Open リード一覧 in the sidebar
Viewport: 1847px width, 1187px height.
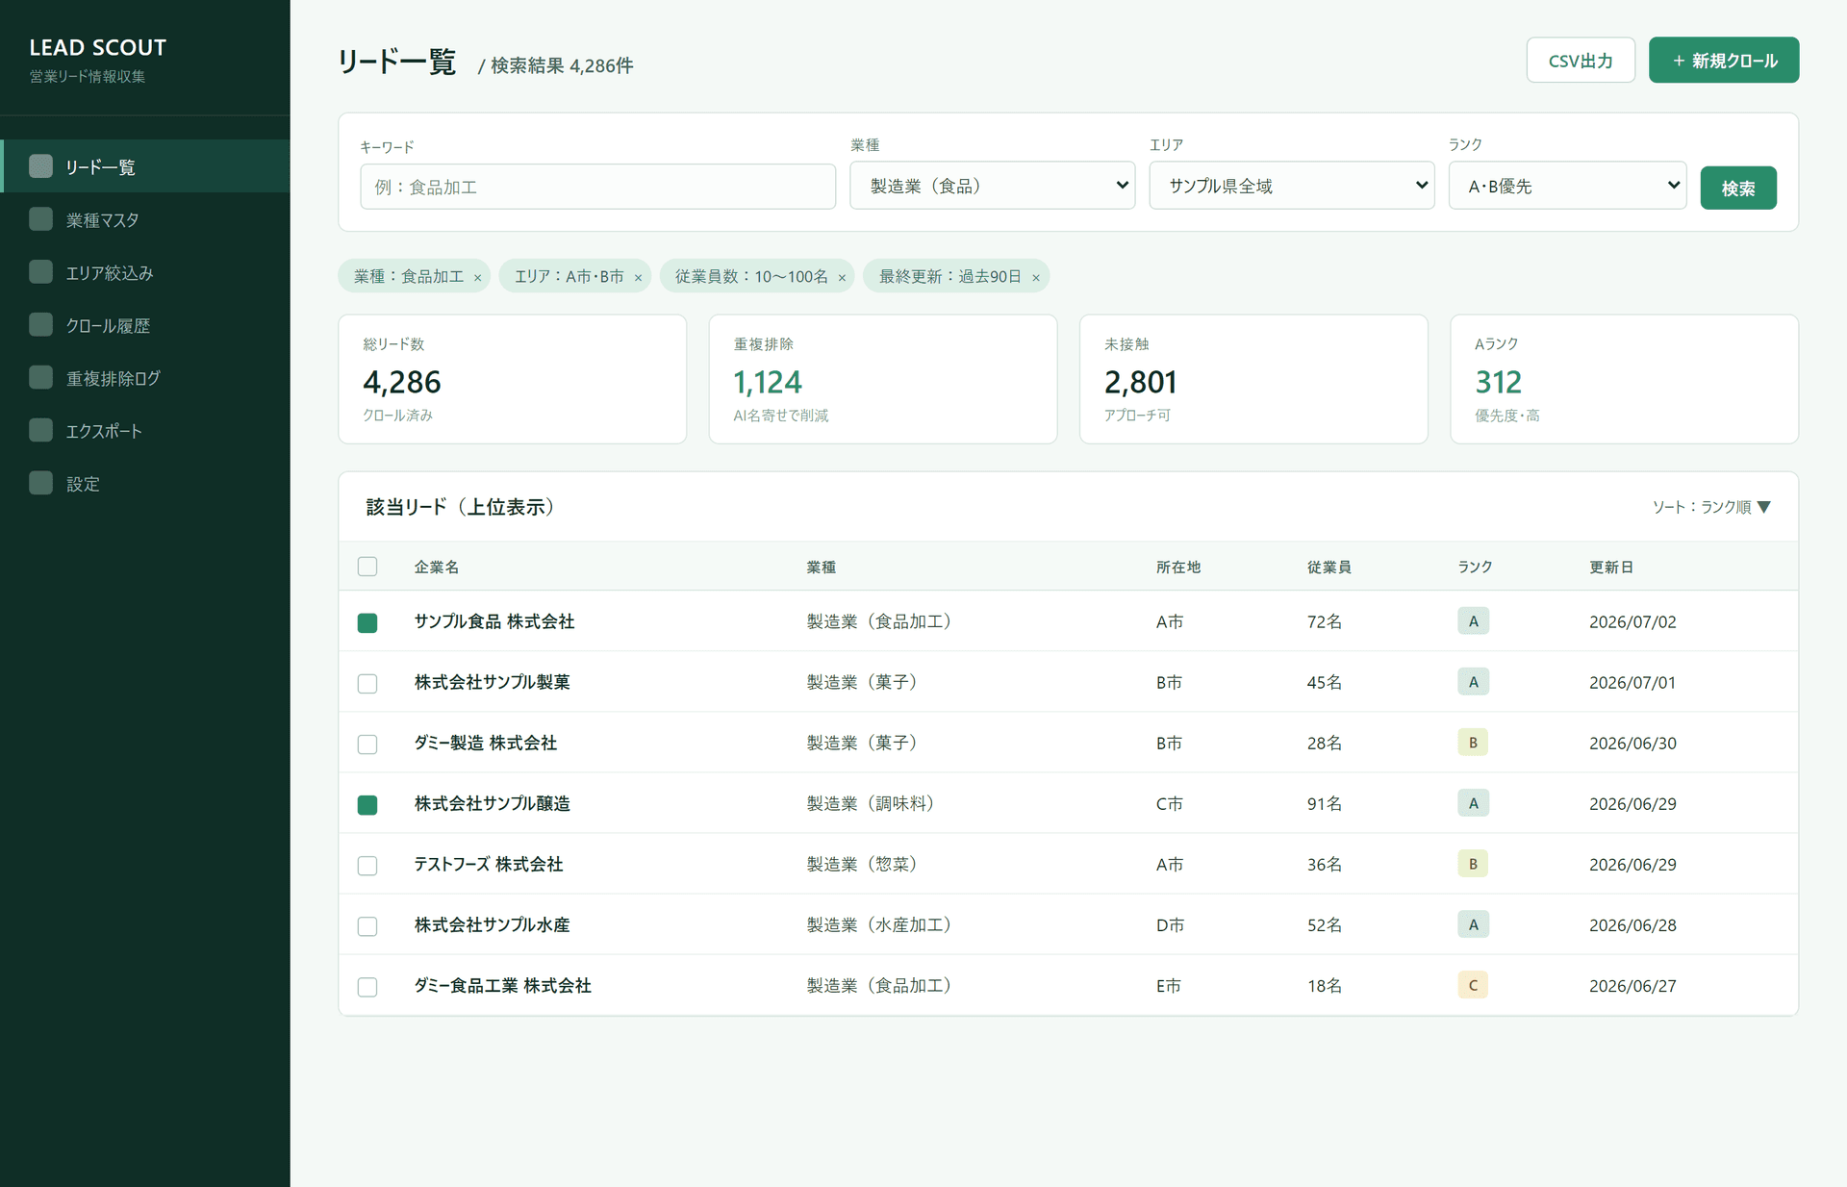pyautogui.click(x=146, y=166)
